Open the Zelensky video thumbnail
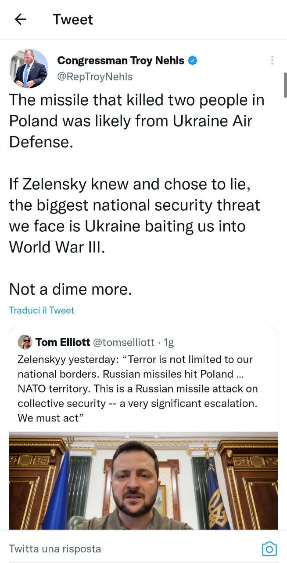The image size is (287, 563). 143,480
